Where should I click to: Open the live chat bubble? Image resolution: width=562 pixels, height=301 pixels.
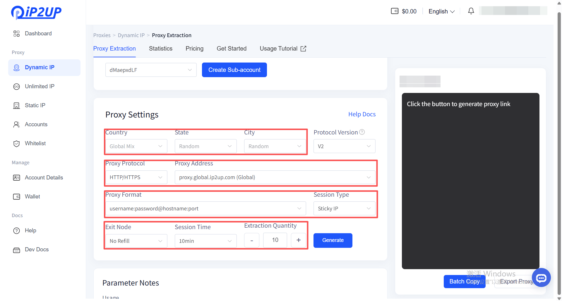(x=541, y=278)
